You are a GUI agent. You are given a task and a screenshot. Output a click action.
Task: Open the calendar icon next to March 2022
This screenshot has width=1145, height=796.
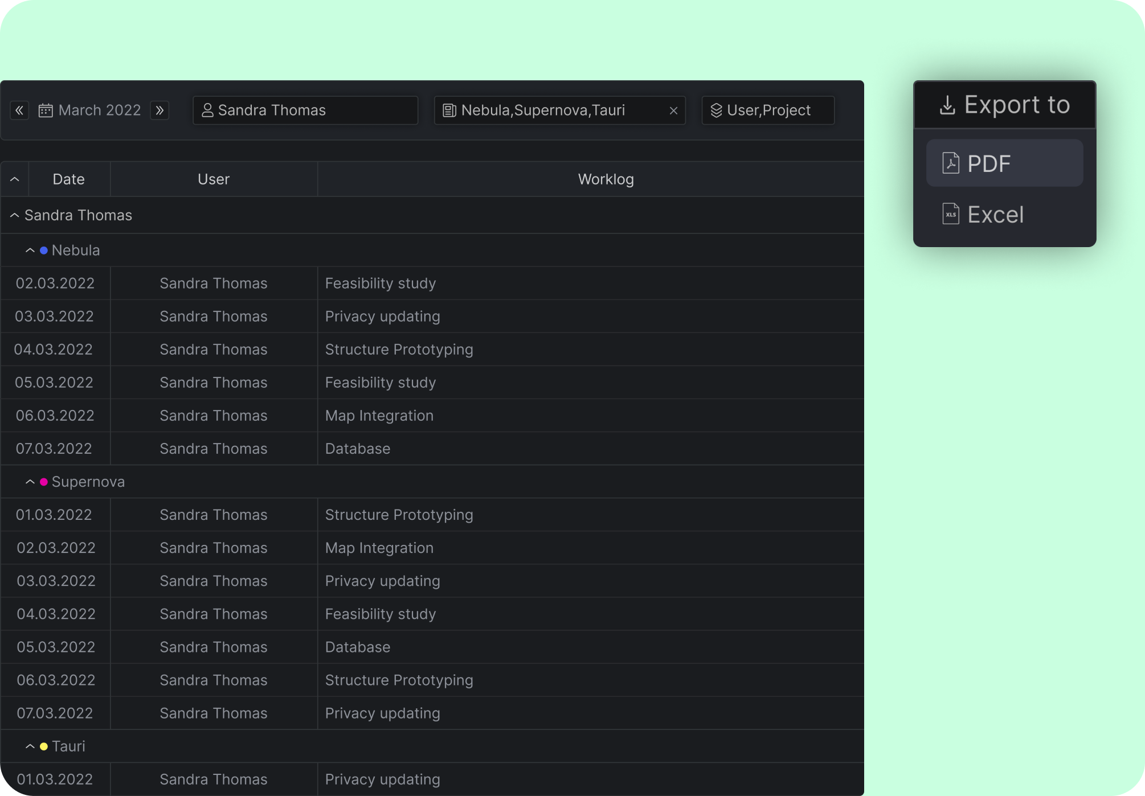(x=47, y=110)
